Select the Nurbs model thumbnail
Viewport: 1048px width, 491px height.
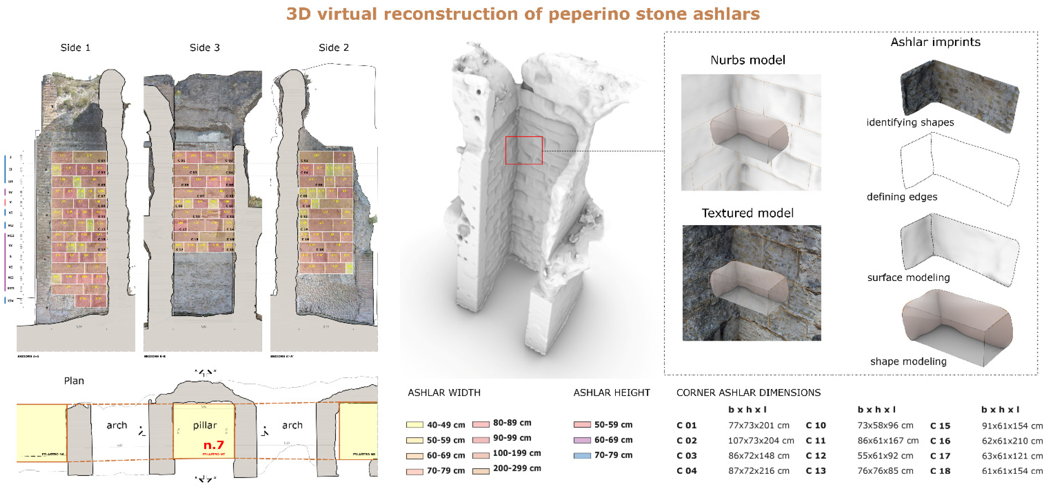751,133
